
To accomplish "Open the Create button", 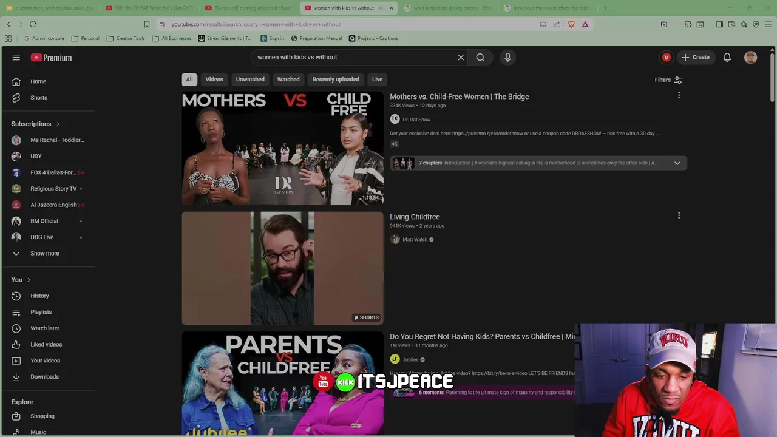I will click(x=696, y=57).
